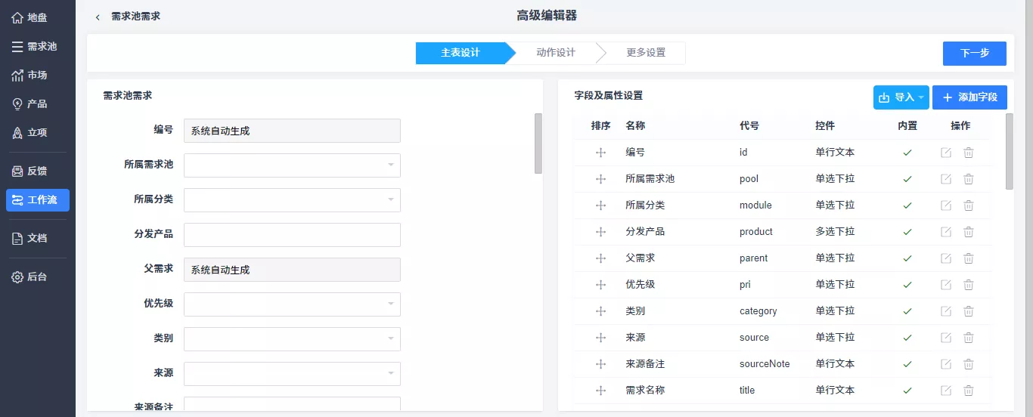Click the 内置 checkmark in title row
Screen dimensions: 1033x417
907,391
